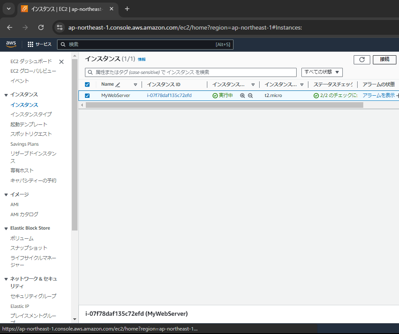Screen dimensions: 399x334
Task: Select インスタンスタイプ in sidebar
Action: (31, 114)
